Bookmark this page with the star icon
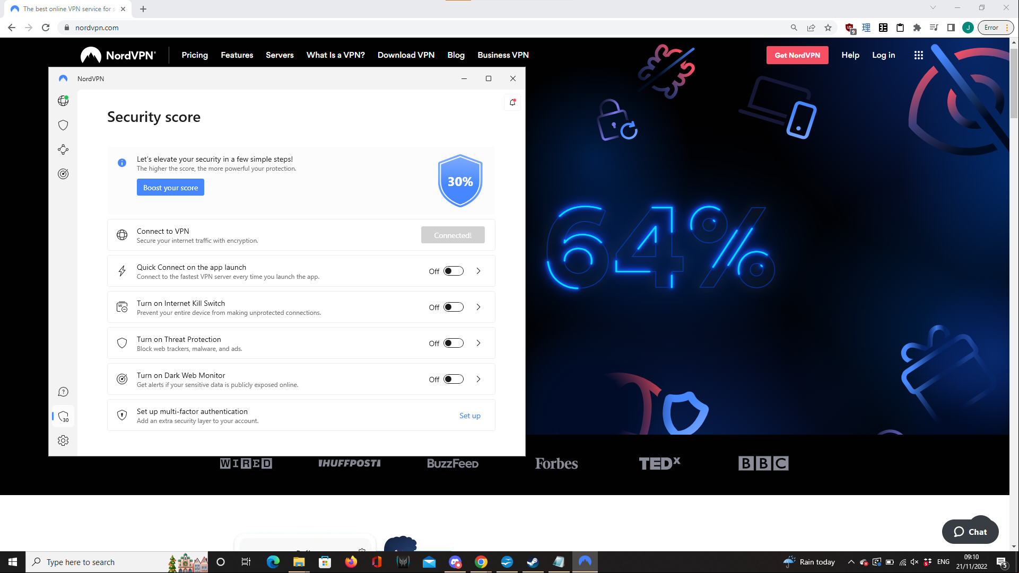The height and width of the screenshot is (573, 1019). point(828,28)
